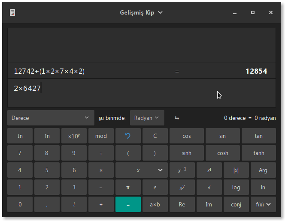
Task: Minimize the calculator window
Action: point(235,12)
